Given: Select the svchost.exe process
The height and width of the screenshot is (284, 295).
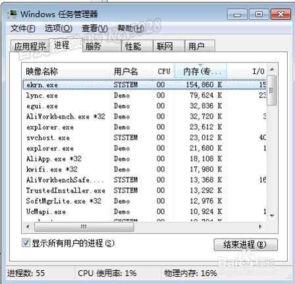Looking at the screenshot, I should [144, 138].
